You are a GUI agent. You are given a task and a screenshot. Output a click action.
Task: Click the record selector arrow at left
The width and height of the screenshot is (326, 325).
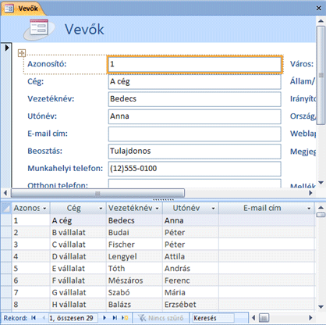[x=7, y=48]
